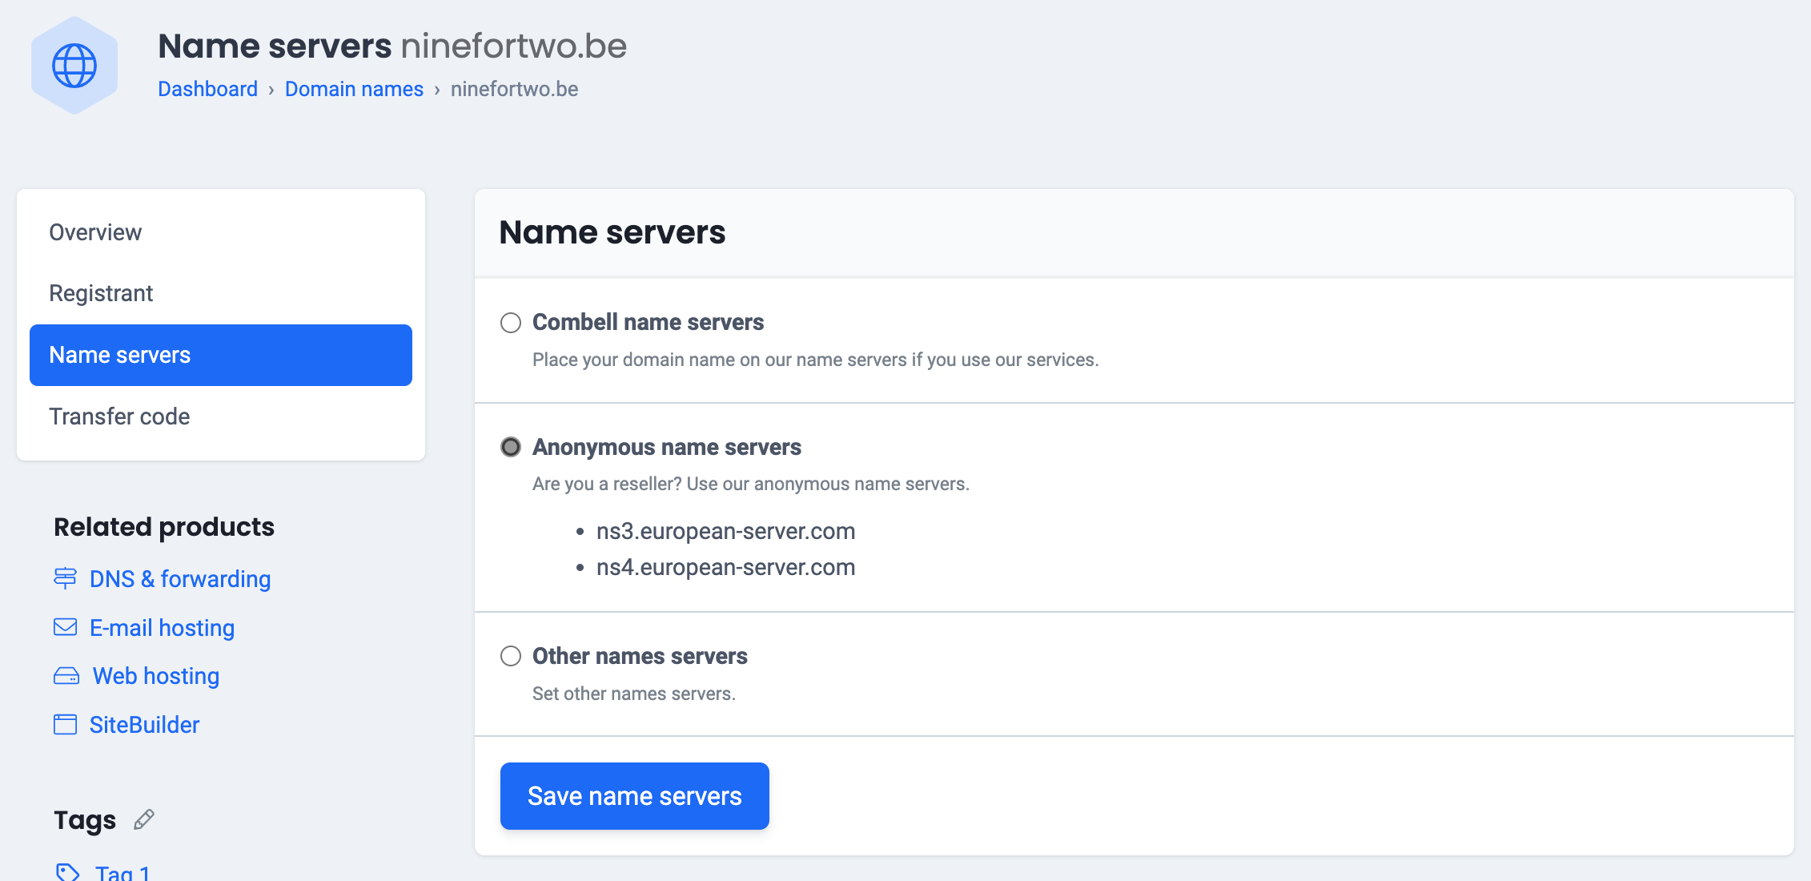The image size is (1811, 881).
Task: Click the E-mail hosting envelope icon
Action: [65, 627]
